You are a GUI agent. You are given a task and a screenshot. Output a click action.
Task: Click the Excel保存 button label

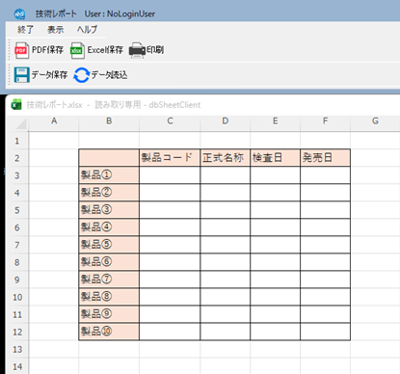pyautogui.click(x=105, y=50)
